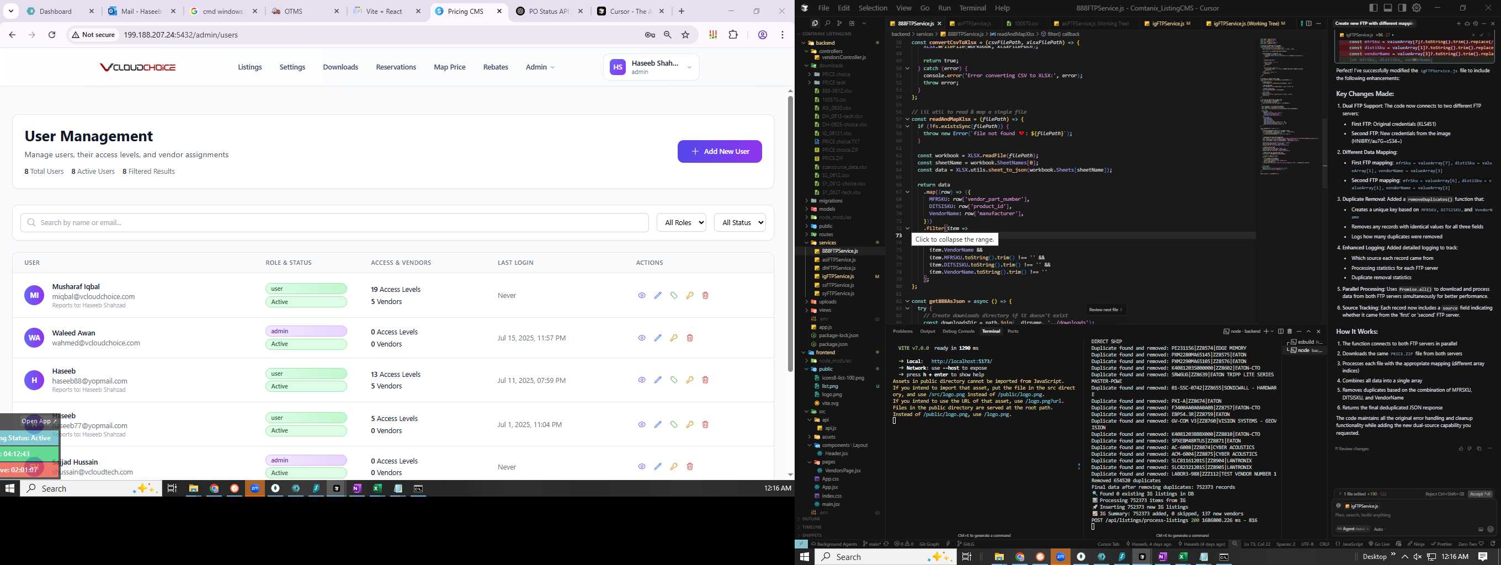Click the key icon for Musharaf Iqbal

(x=689, y=295)
